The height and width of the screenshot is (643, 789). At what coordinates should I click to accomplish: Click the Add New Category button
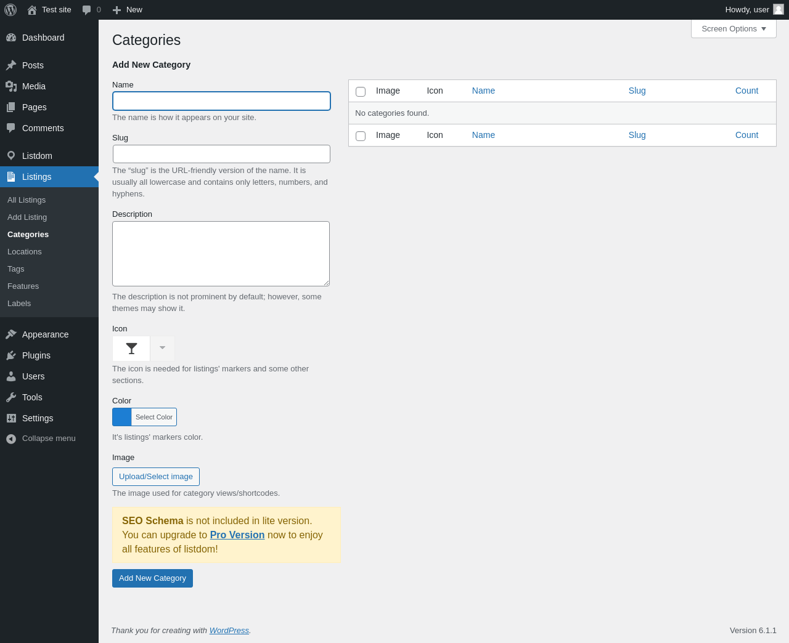pos(152,578)
